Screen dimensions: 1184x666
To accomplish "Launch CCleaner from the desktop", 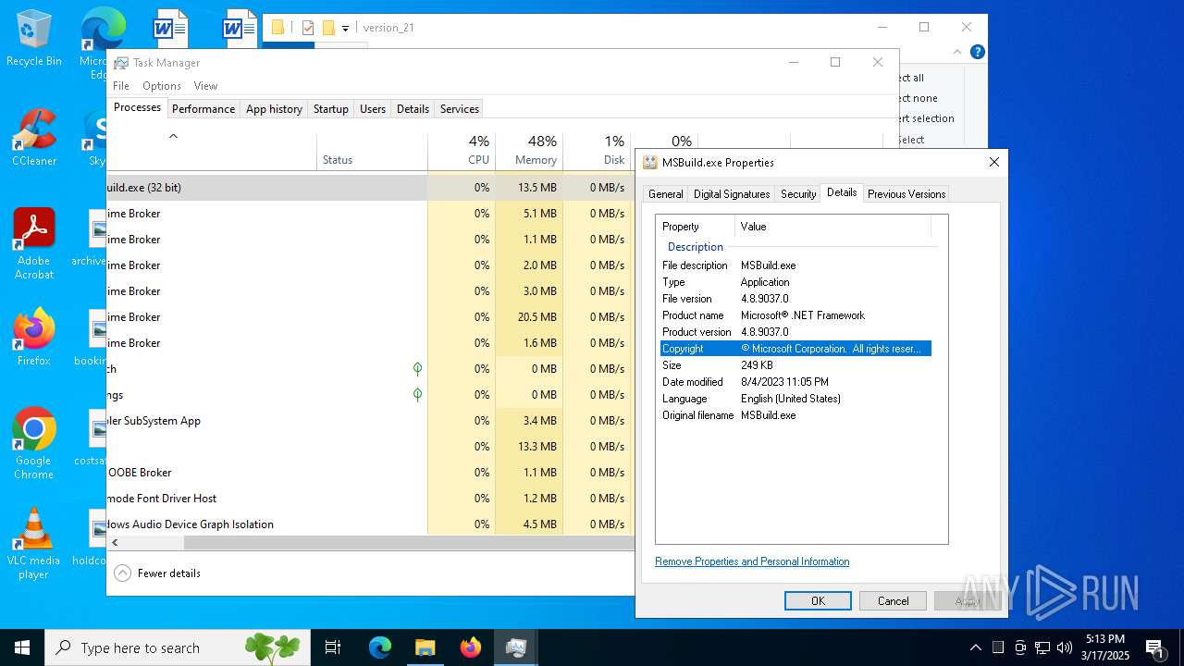I will [x=34, y=139].
